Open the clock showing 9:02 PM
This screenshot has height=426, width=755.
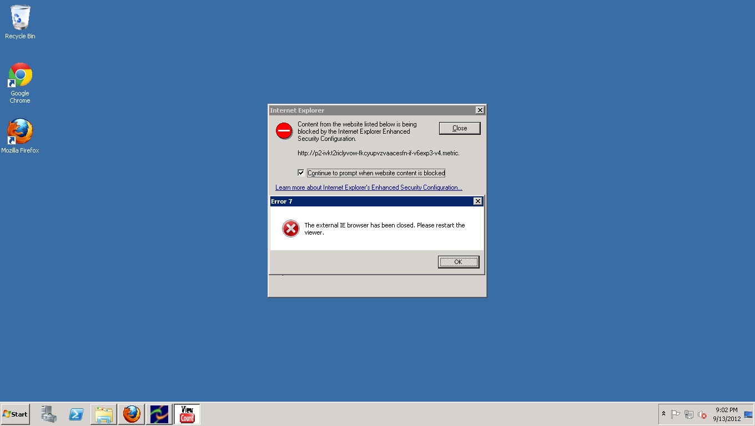tap(727, 414)
